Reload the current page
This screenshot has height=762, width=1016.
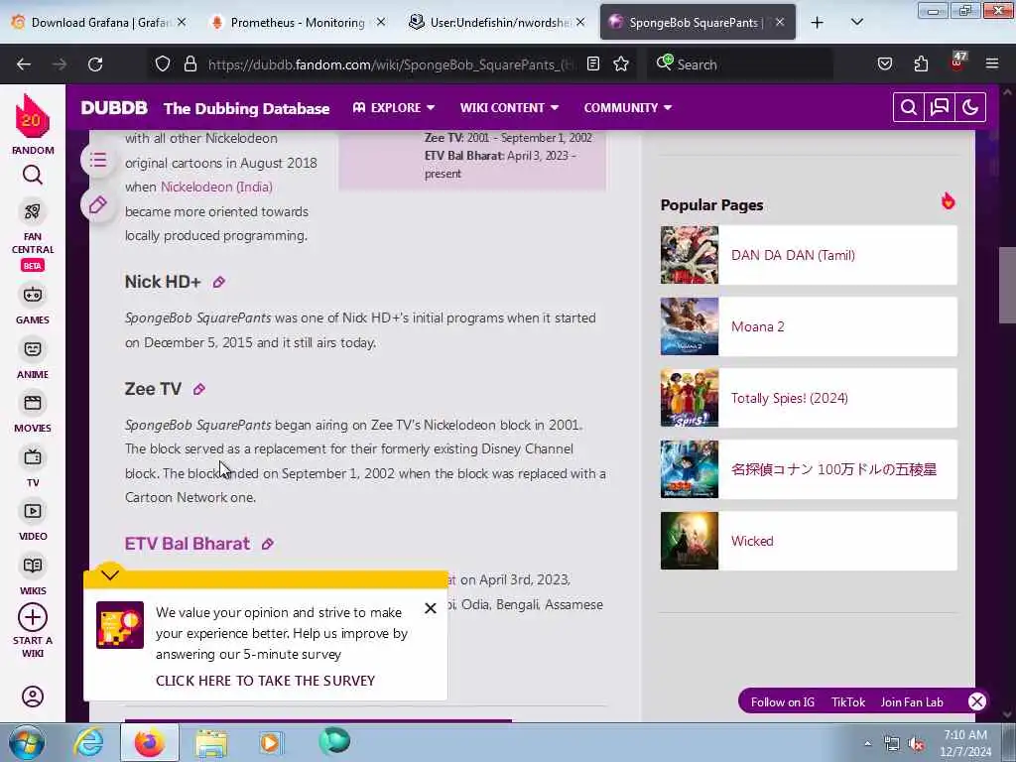click(x=95, y=64)
